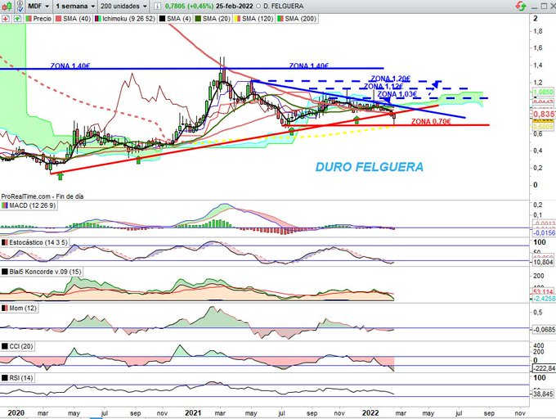The image size is (556, 419).
Task: Click the 'ZONA 1,20€' annotation
Action: coord(390,79)
